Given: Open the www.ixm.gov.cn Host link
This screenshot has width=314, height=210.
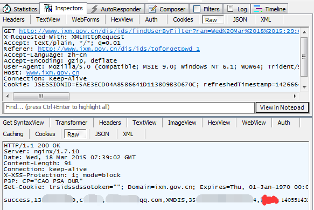Looking at the screenshot, I should pos(53,73).
